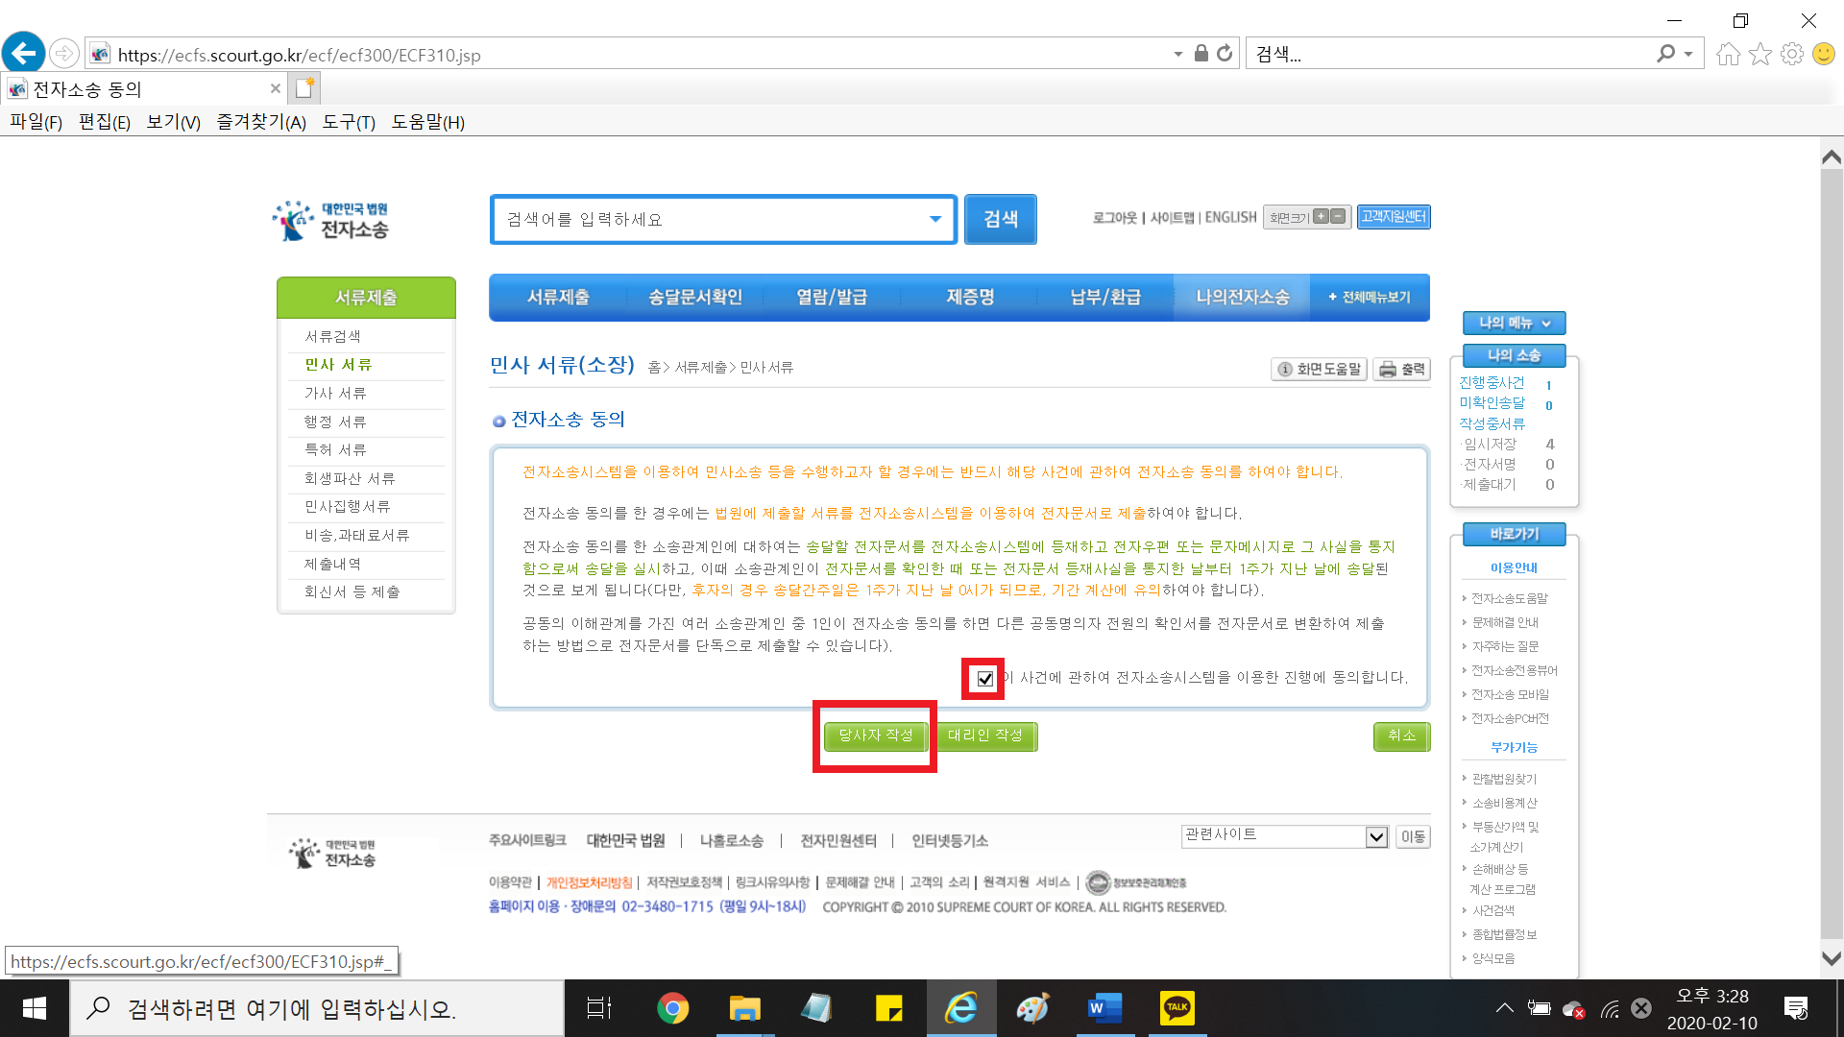The height and width of the screenshot is (1037, 1844).
Task: Click the Favorites star icon
Action: pyautogui.click(x=1759, y=54)
